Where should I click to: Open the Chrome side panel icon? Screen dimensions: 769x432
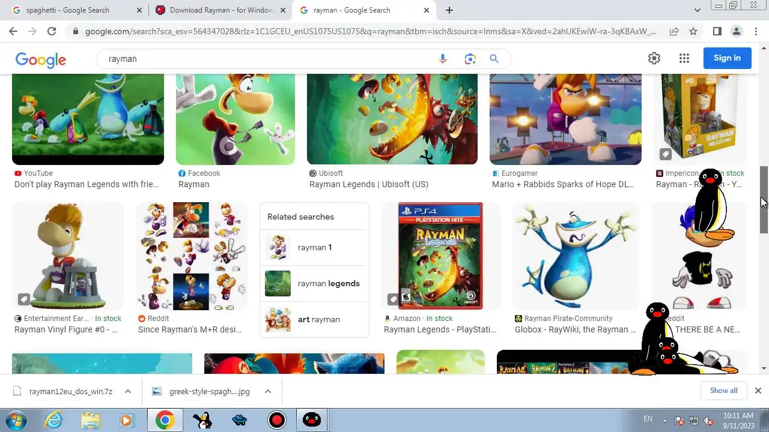[717, 31]
